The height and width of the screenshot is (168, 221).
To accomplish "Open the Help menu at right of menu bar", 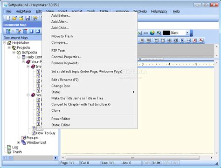I will [176, 11].
